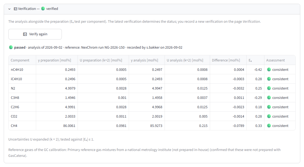Click the N2 analysis value 4.9947

pyautogui.click(x=157, y=88)
